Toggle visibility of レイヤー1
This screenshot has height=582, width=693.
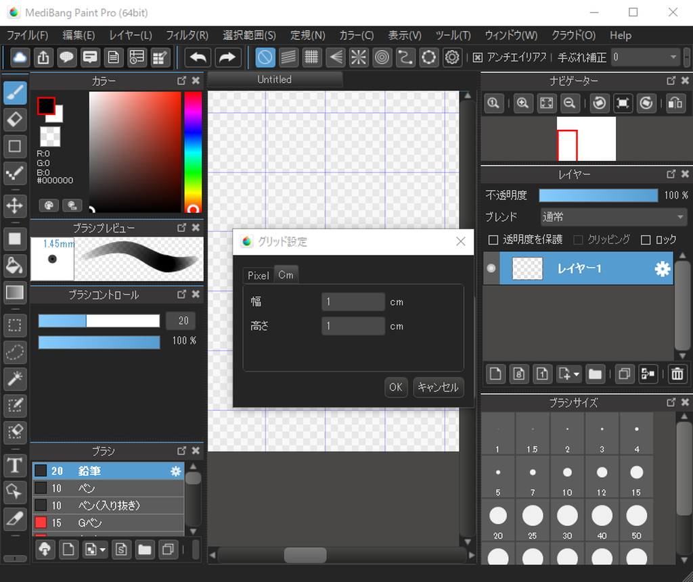point(491,268)
